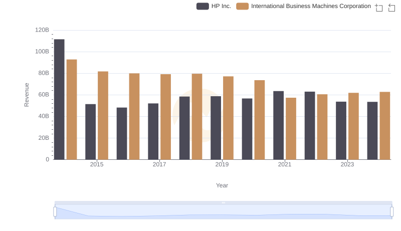Click the IBM bar for 2017
The width and height of the screenshot is (401, 231).
pos(166,117)
